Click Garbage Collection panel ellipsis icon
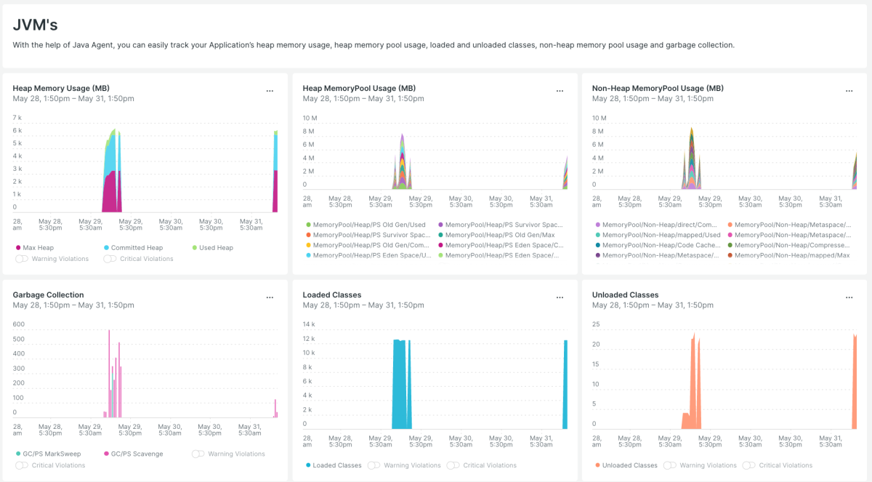The image size is (872, 482). coord(270,298)
